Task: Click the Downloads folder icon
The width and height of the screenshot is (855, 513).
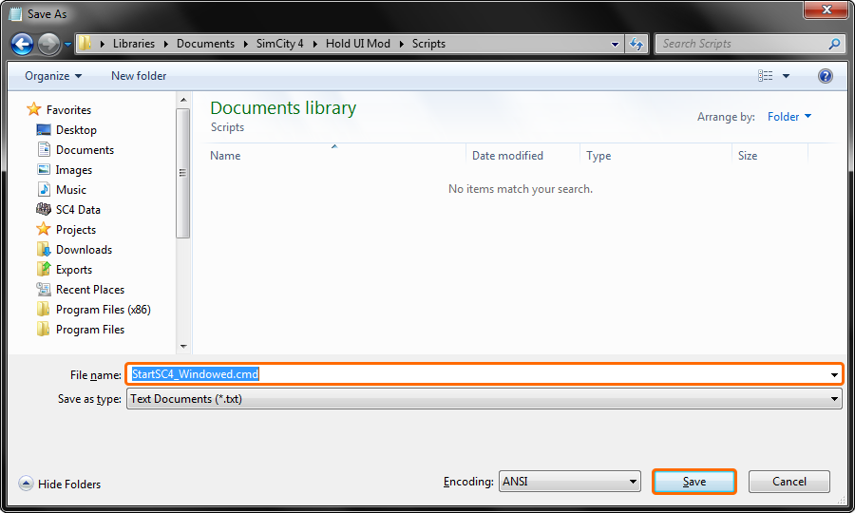Action: coord(44,249)
